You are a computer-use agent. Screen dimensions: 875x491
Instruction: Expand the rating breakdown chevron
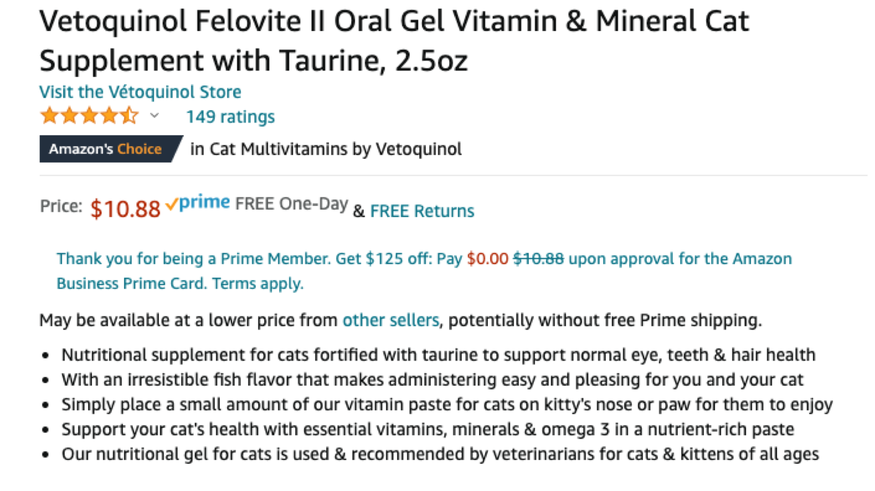click(x=154, y=116)
